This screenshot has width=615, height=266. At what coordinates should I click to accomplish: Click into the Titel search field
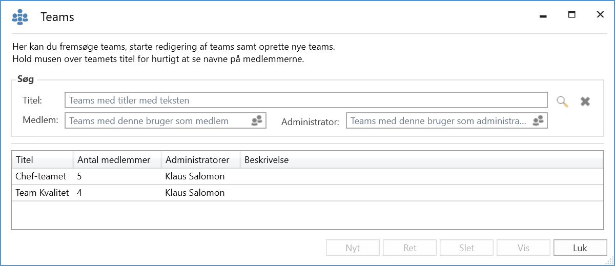pyautogui.click(x=305, y=100)
